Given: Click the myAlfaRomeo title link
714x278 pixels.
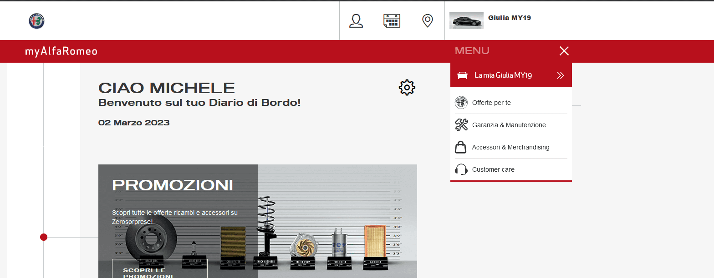Looking at the screenshot, I should click(x=61, y=51).
